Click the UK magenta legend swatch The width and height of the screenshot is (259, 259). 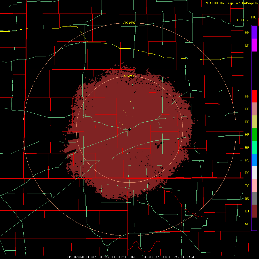254,45
